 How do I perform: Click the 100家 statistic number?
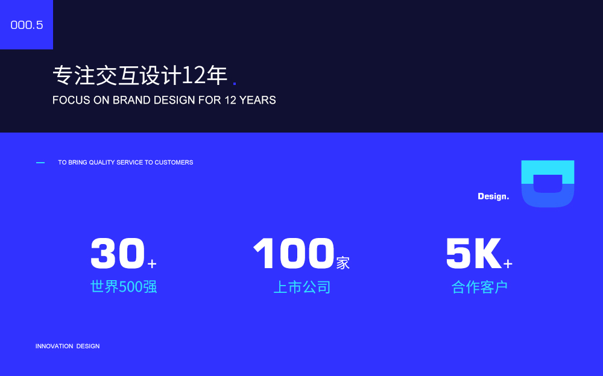click(301, 253)
